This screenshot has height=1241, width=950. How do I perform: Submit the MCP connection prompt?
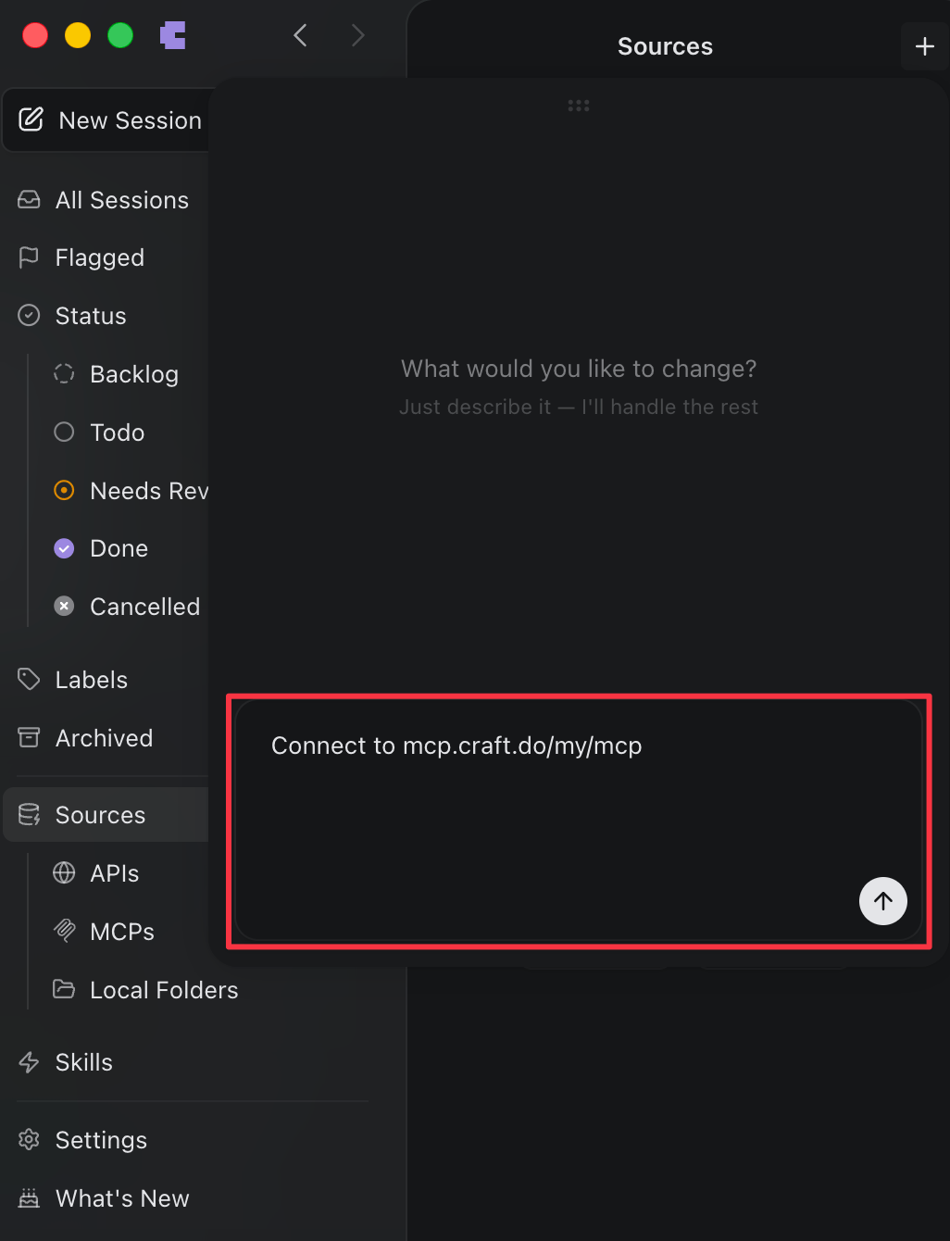882,901
